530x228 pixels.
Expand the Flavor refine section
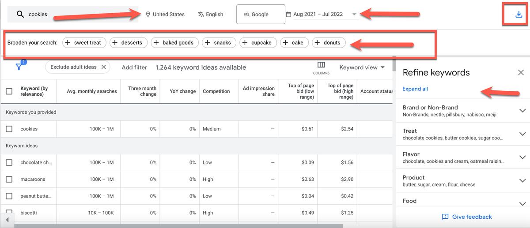(522, 157)
